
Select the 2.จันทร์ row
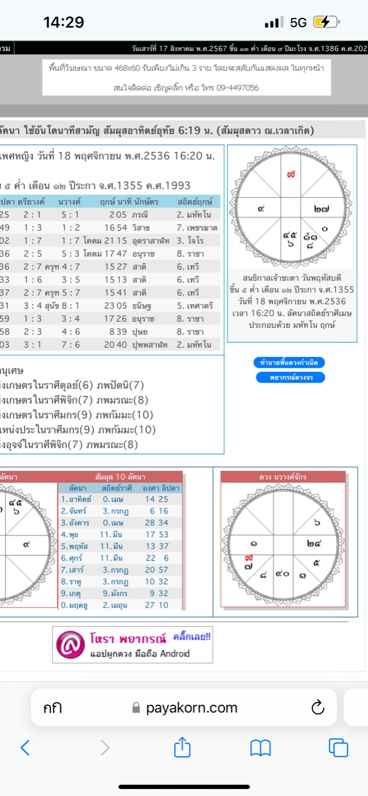point(120,511)
